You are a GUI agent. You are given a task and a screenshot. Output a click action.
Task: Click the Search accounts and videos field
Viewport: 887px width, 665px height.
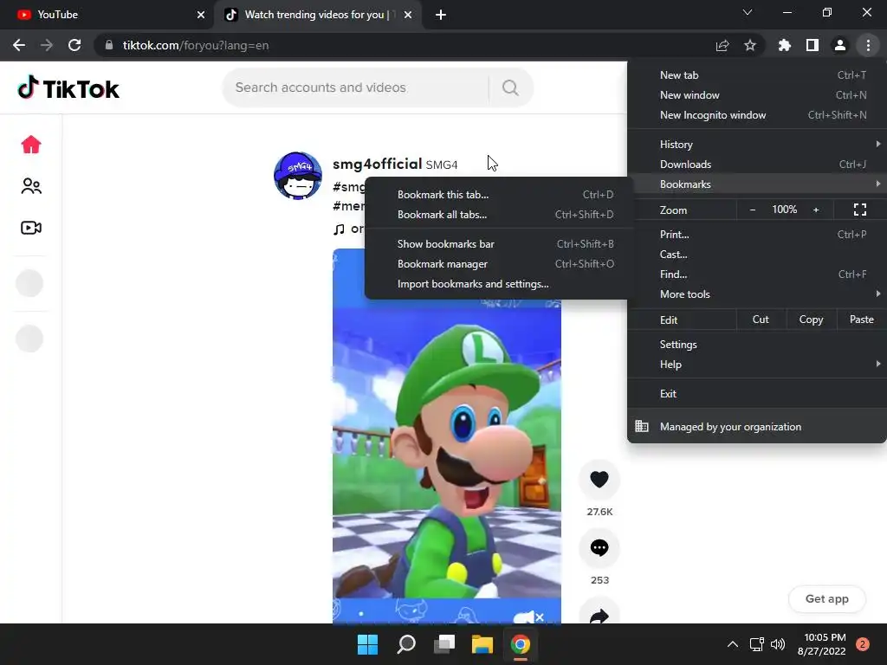click(356, 87)
